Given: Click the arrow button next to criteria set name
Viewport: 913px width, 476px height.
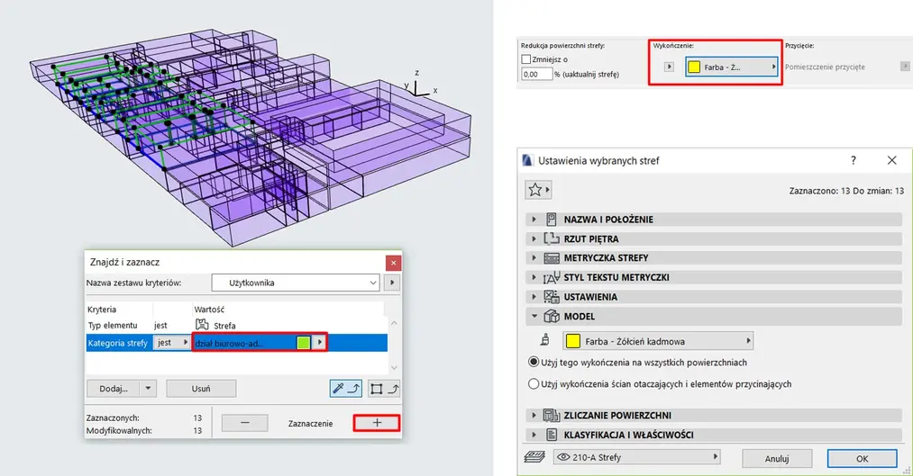Looking at the screenshot, I should (x=392, y=283).
